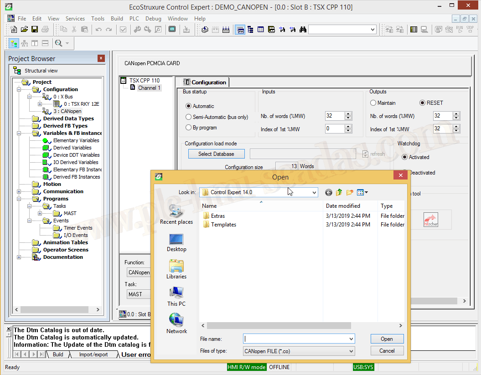Expand the Look in folder dropdown
This screenshot has width=481, height=375.
[314, 193]
